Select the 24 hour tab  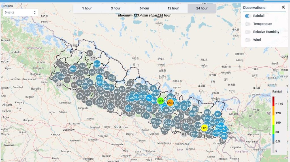pos(202,8)
